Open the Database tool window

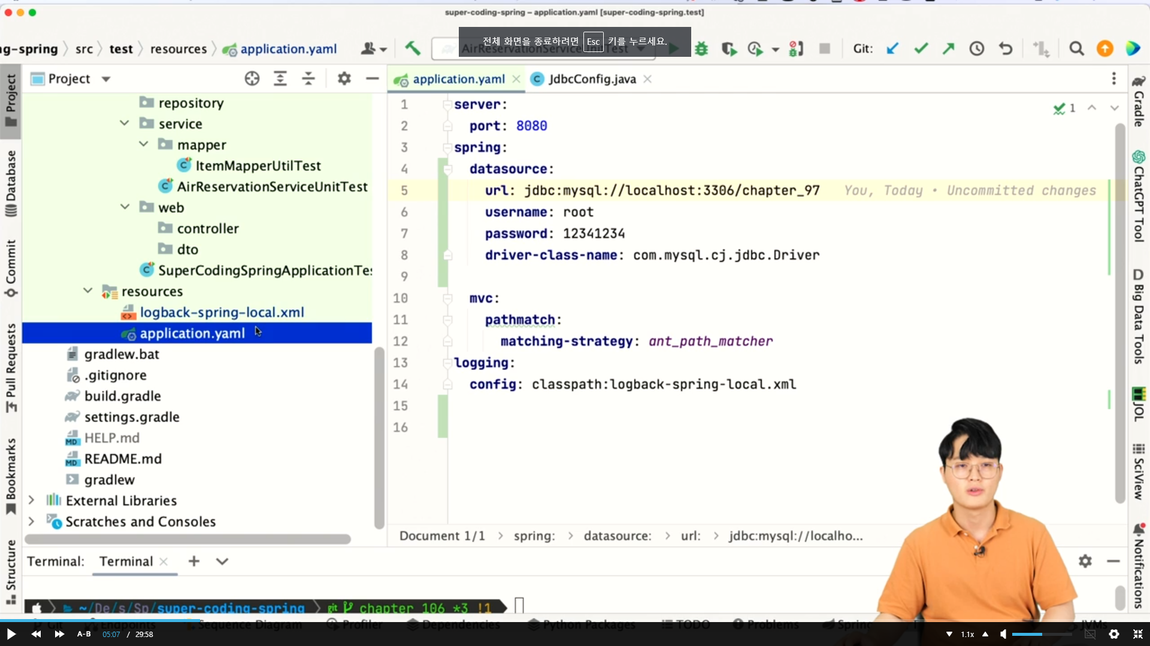pyautogui.click(x=11, y=184)
